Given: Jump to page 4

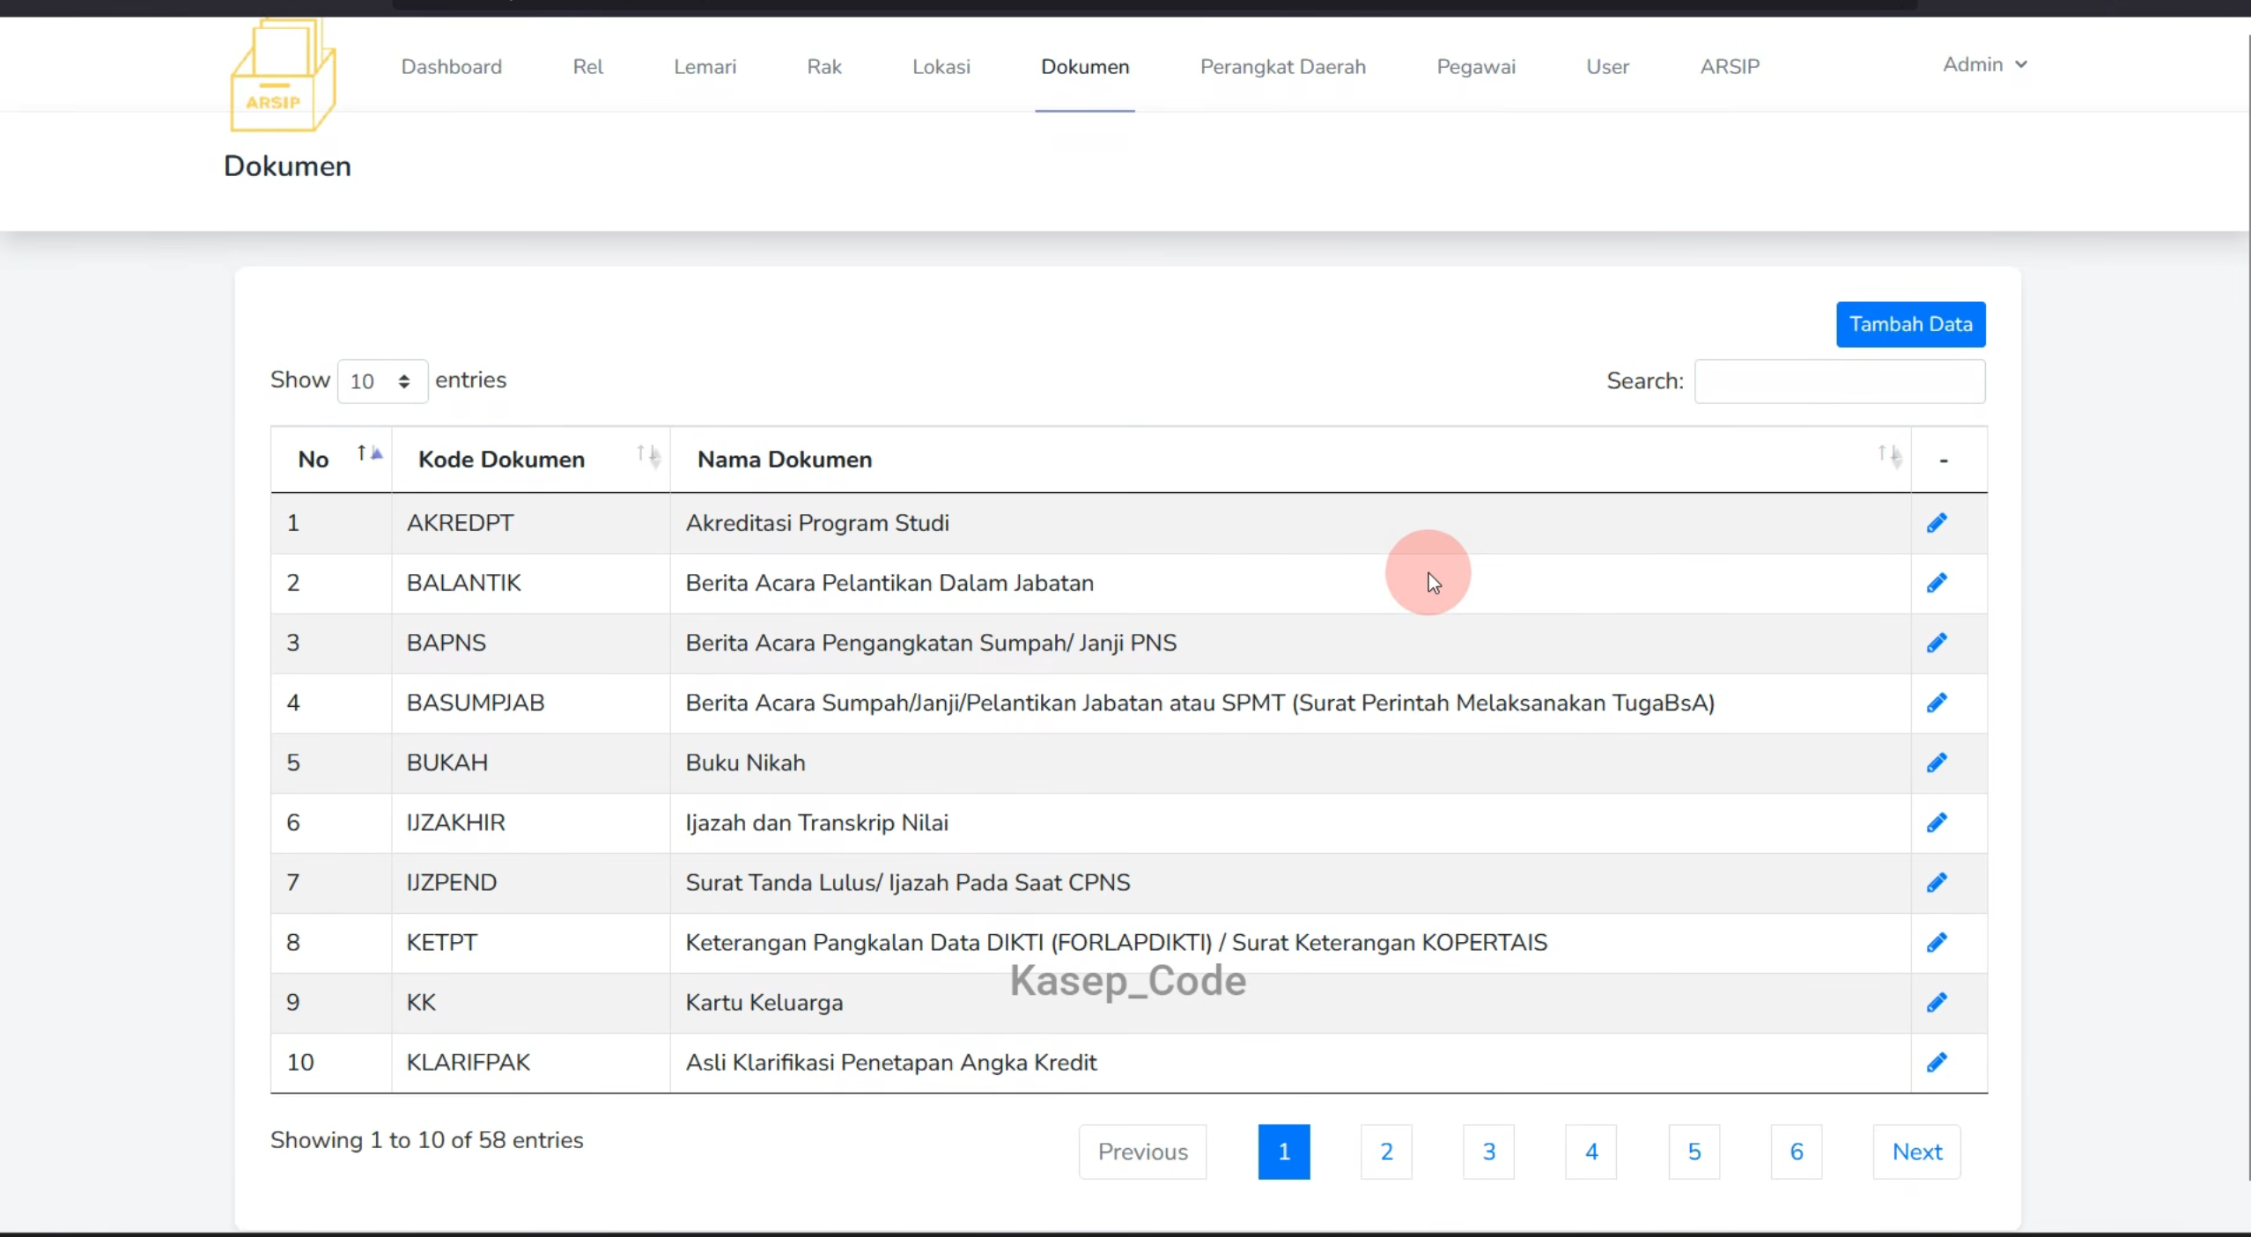Looking at the screenshot, I should [1591, 1152].
